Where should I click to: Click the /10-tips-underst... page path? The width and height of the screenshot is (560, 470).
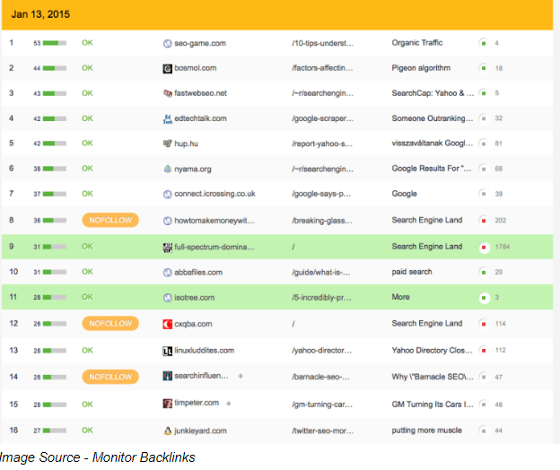coord(322,43)
